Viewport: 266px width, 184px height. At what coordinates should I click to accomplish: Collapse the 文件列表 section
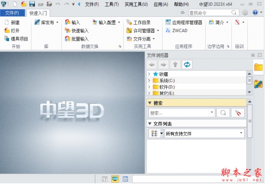pos(150,124)
